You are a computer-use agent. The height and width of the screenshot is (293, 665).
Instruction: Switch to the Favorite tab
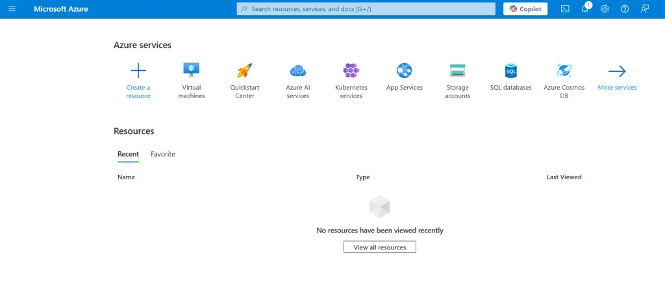163,154
